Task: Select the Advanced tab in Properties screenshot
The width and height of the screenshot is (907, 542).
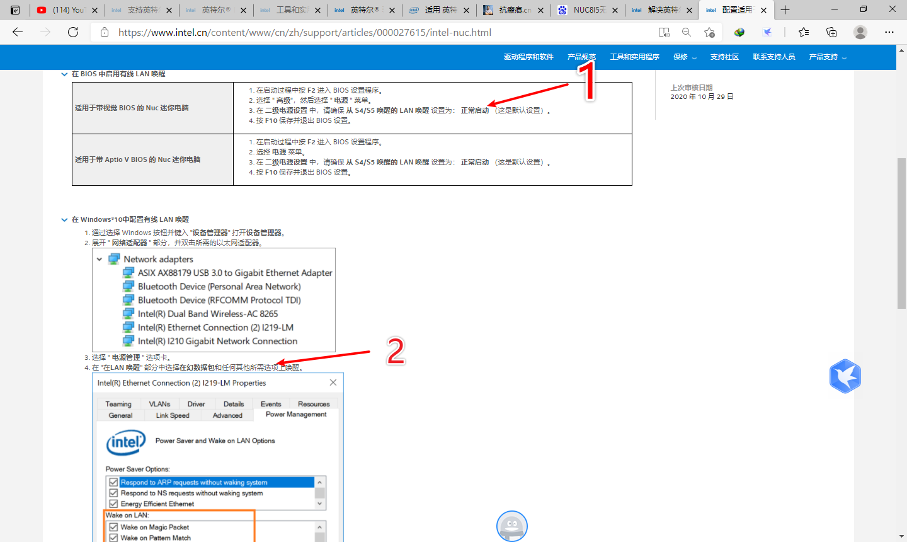Action: [x=227, y=415]
